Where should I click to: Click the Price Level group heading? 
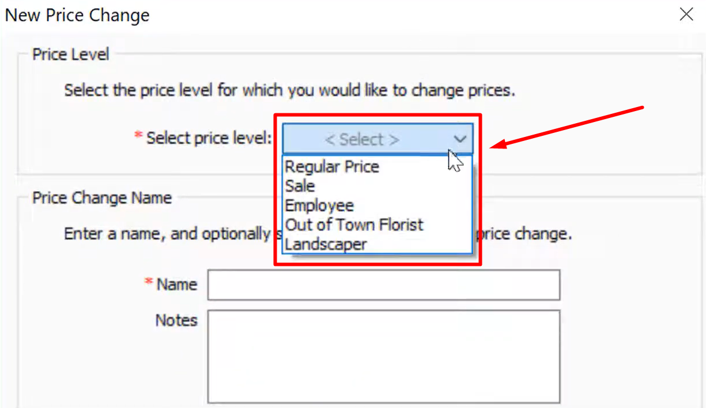pos(70,55)
